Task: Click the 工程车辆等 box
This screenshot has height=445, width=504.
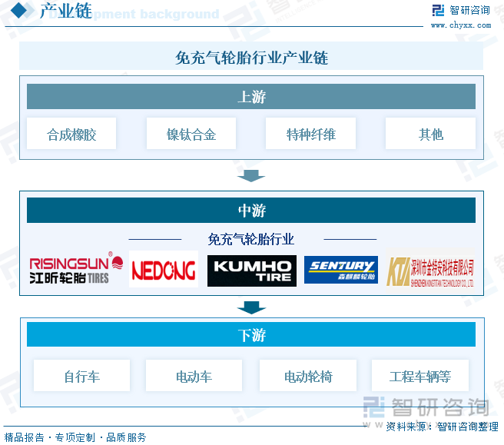Action: (420, 376)
